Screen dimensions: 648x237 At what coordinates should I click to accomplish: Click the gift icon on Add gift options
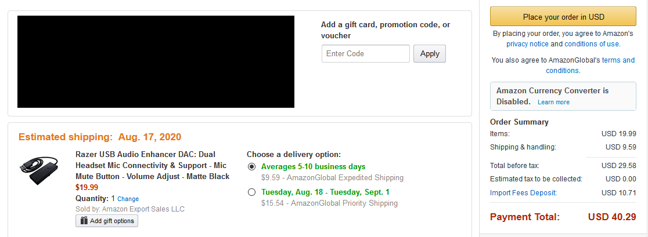click(x=84, y=221)
